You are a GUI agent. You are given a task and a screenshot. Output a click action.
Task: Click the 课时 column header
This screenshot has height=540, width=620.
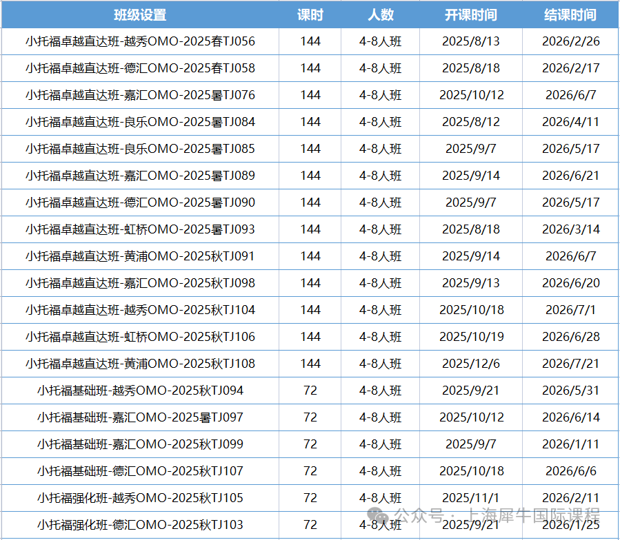310,14
